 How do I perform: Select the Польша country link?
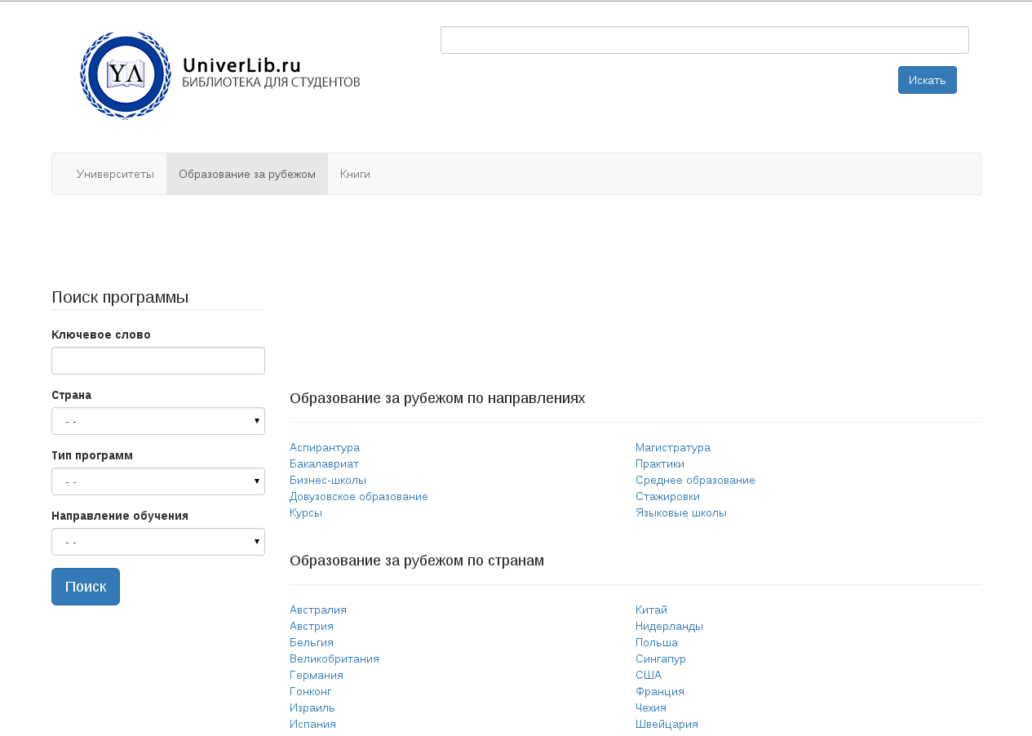coord(657,642)
